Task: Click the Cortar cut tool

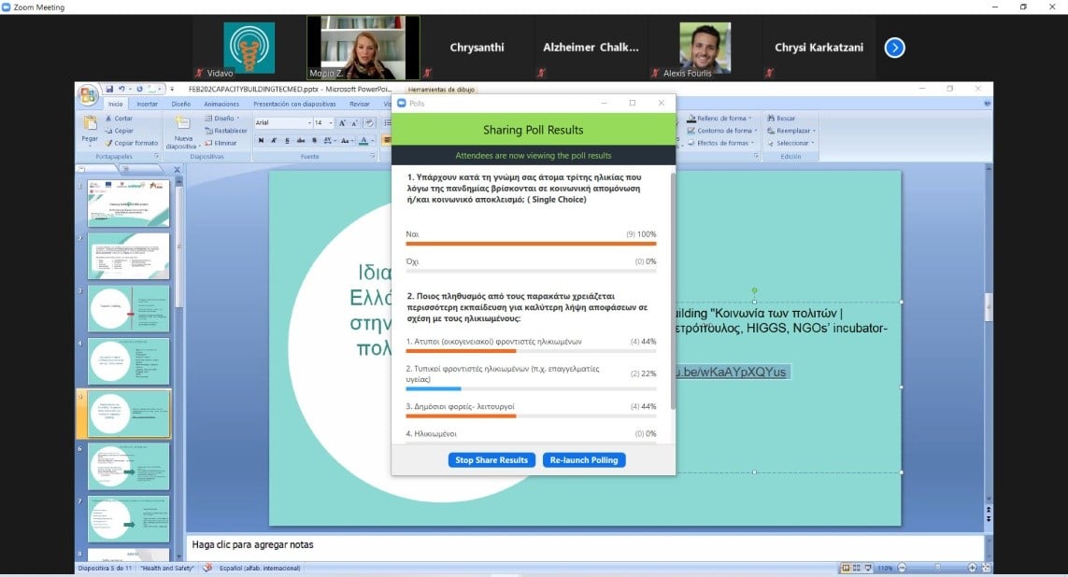Action: (x=118, y=119)
